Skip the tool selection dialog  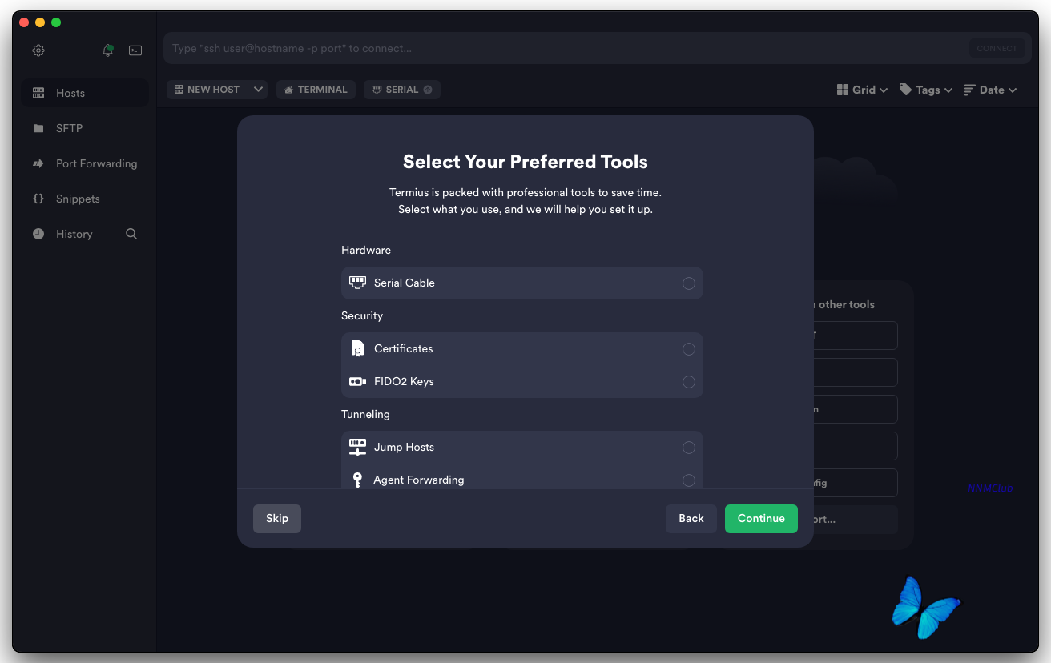click(277, 518)
